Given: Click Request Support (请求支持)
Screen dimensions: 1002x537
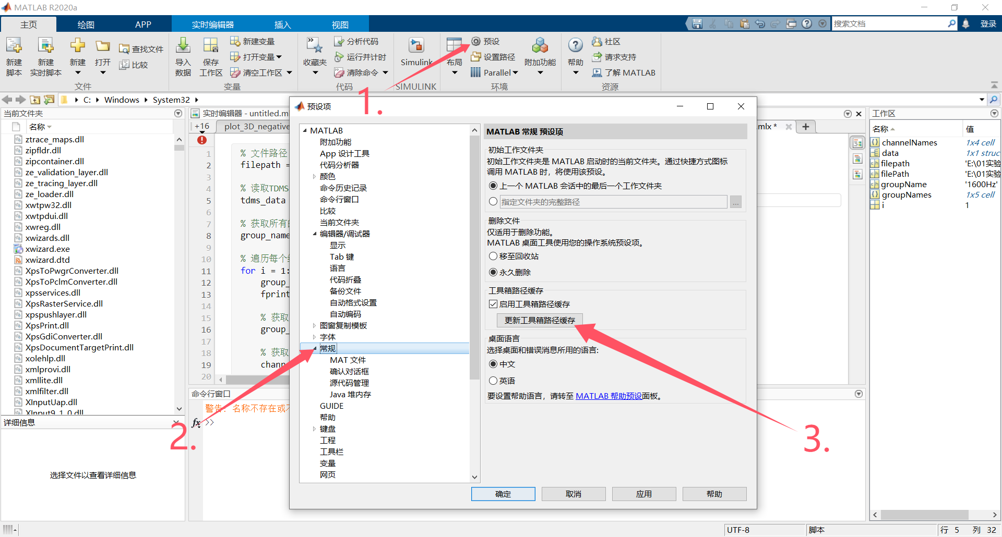Looking at the screenshot, I should (614, 57).
